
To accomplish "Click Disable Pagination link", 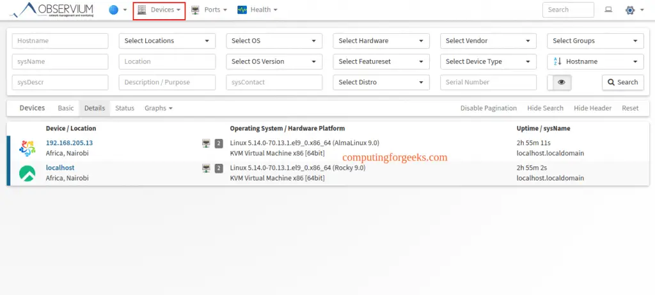I will (488, 108).
